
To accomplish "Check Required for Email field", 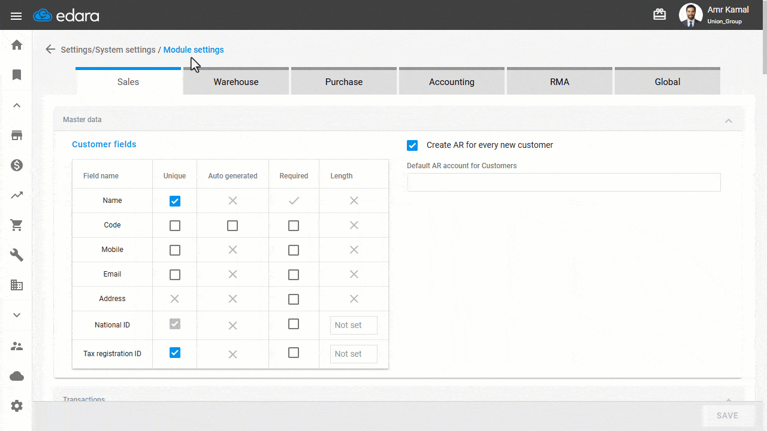I will [x=294, y=275].
